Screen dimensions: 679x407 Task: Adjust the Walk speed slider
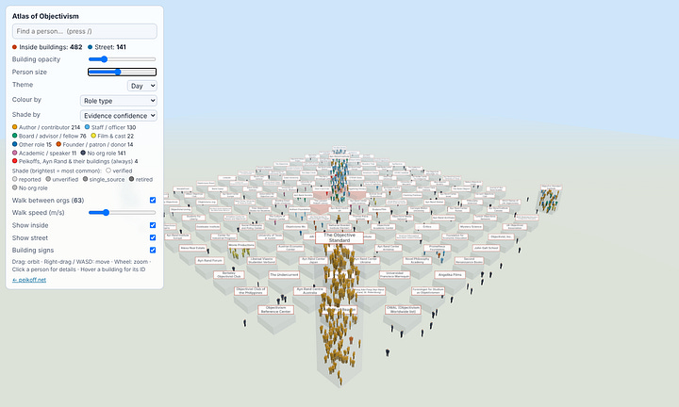click(122, 212)
